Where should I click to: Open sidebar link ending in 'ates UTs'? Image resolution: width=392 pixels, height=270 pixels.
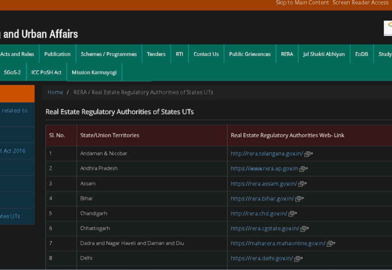[x=17, y=216]
